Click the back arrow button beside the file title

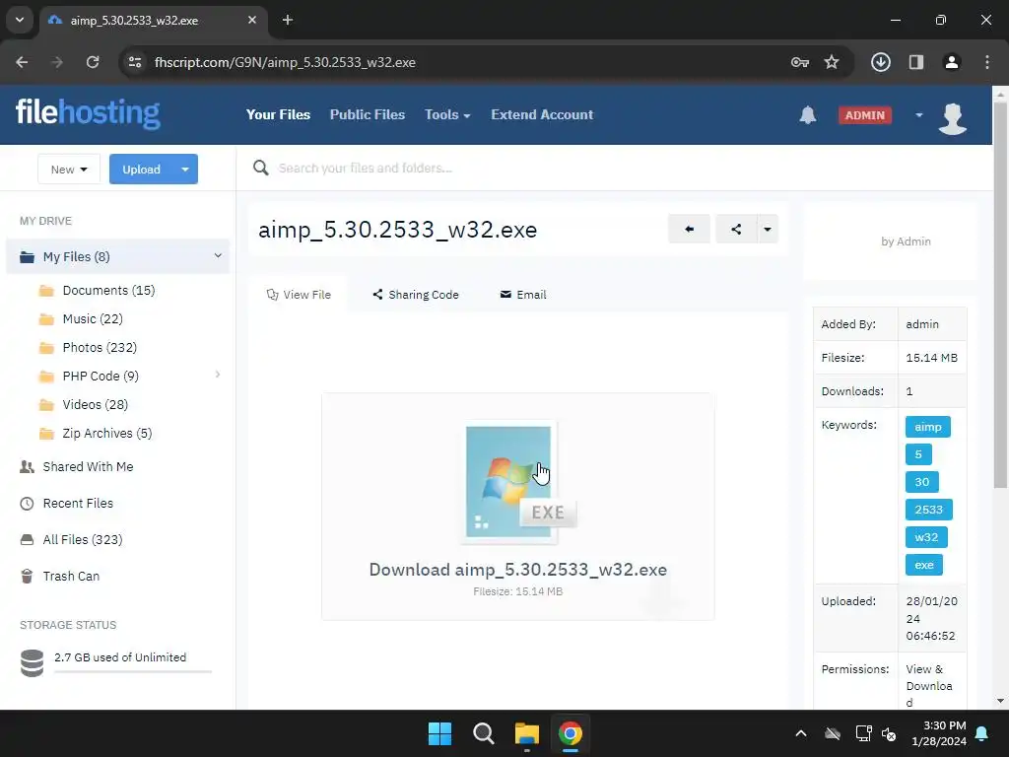click(689, 229)
